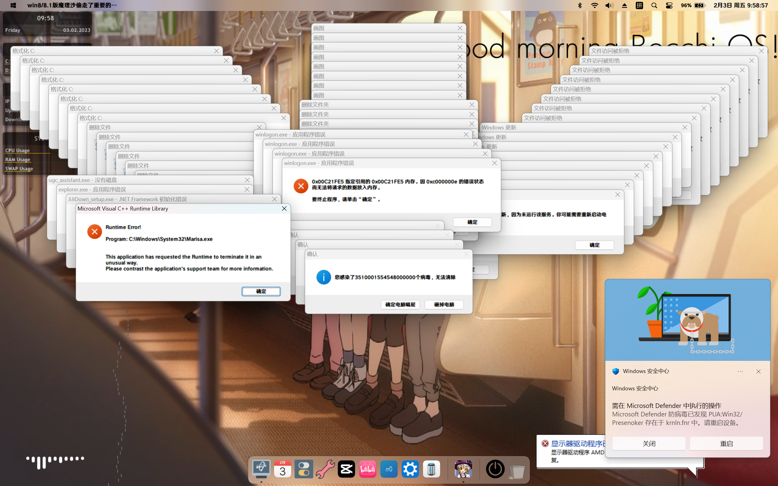Close the JiJiDown_setup.exe error window
This screenshot has width=778, height=486.
(274, 199)
